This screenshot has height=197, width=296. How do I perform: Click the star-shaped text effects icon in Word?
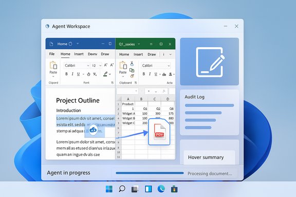88,74
